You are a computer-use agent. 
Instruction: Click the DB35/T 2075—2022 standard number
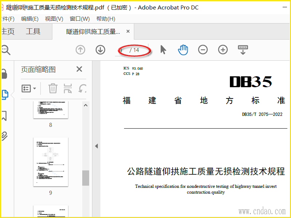click(x=262, y=114)
